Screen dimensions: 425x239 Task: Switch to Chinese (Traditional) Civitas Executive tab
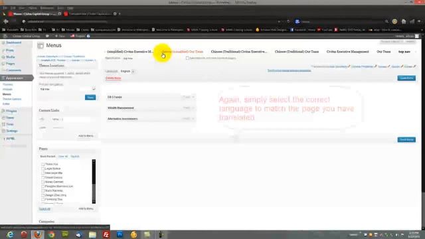pyautogui.click(x=239, y=52)
